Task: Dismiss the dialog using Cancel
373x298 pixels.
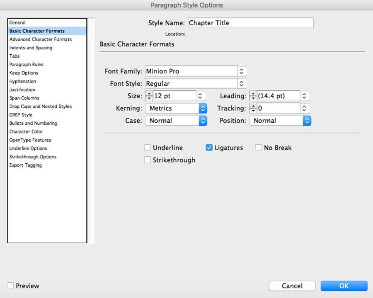Action: pos(292,286)
